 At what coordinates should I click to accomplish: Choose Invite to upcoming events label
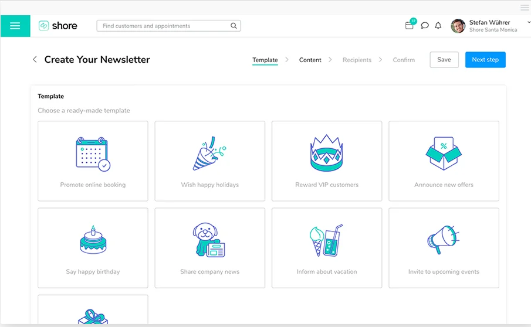[444, 271]
